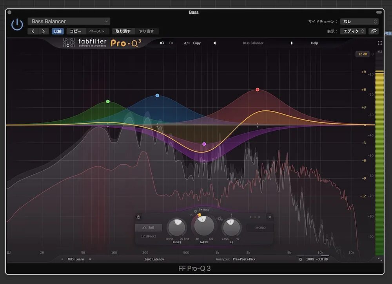
Task: Click the Pro-Q undo arrow icon
Action: (x=162, y=43)
